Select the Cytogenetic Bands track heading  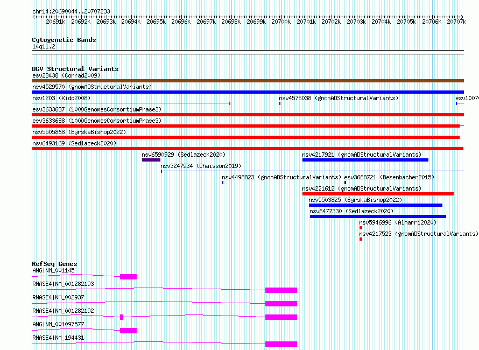64,40
